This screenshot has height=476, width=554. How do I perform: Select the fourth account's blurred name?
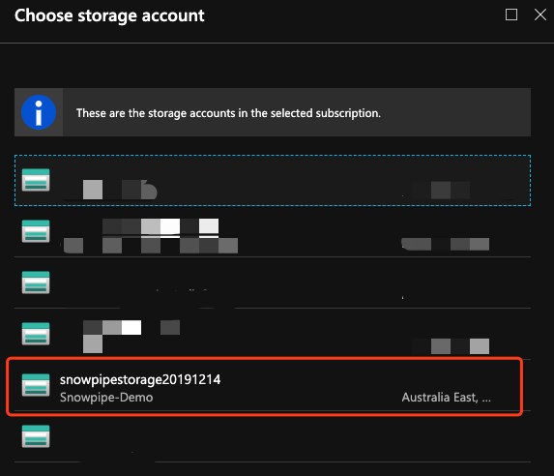tap(131, 327)
